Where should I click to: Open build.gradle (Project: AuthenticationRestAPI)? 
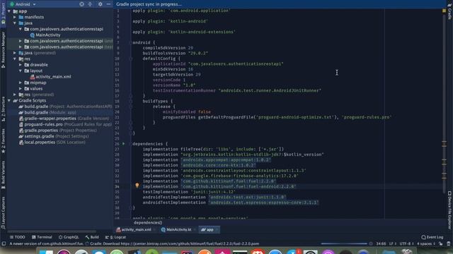(x=65, y=107)
